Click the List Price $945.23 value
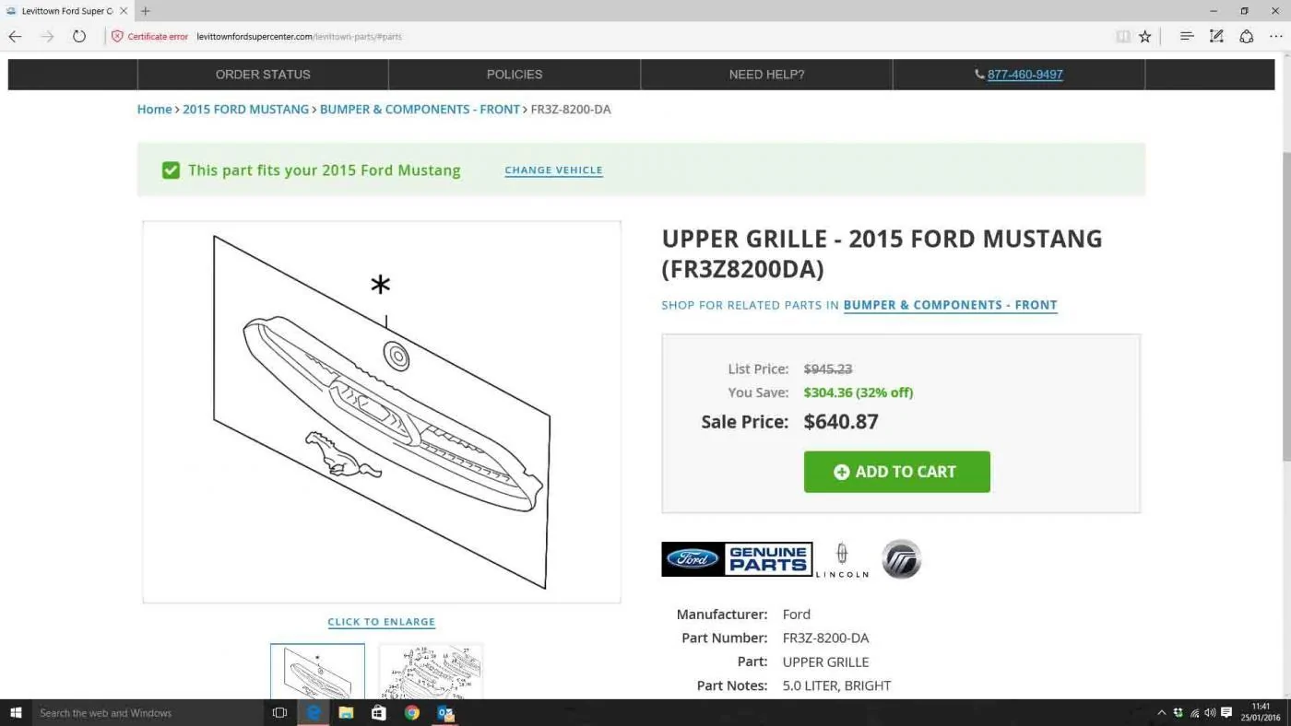This screenshot has width=1291, height=726. click(x=827, y=369)
